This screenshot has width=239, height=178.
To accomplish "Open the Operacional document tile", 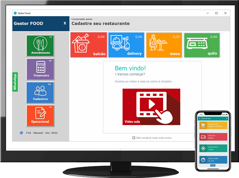I will point(40,115).
